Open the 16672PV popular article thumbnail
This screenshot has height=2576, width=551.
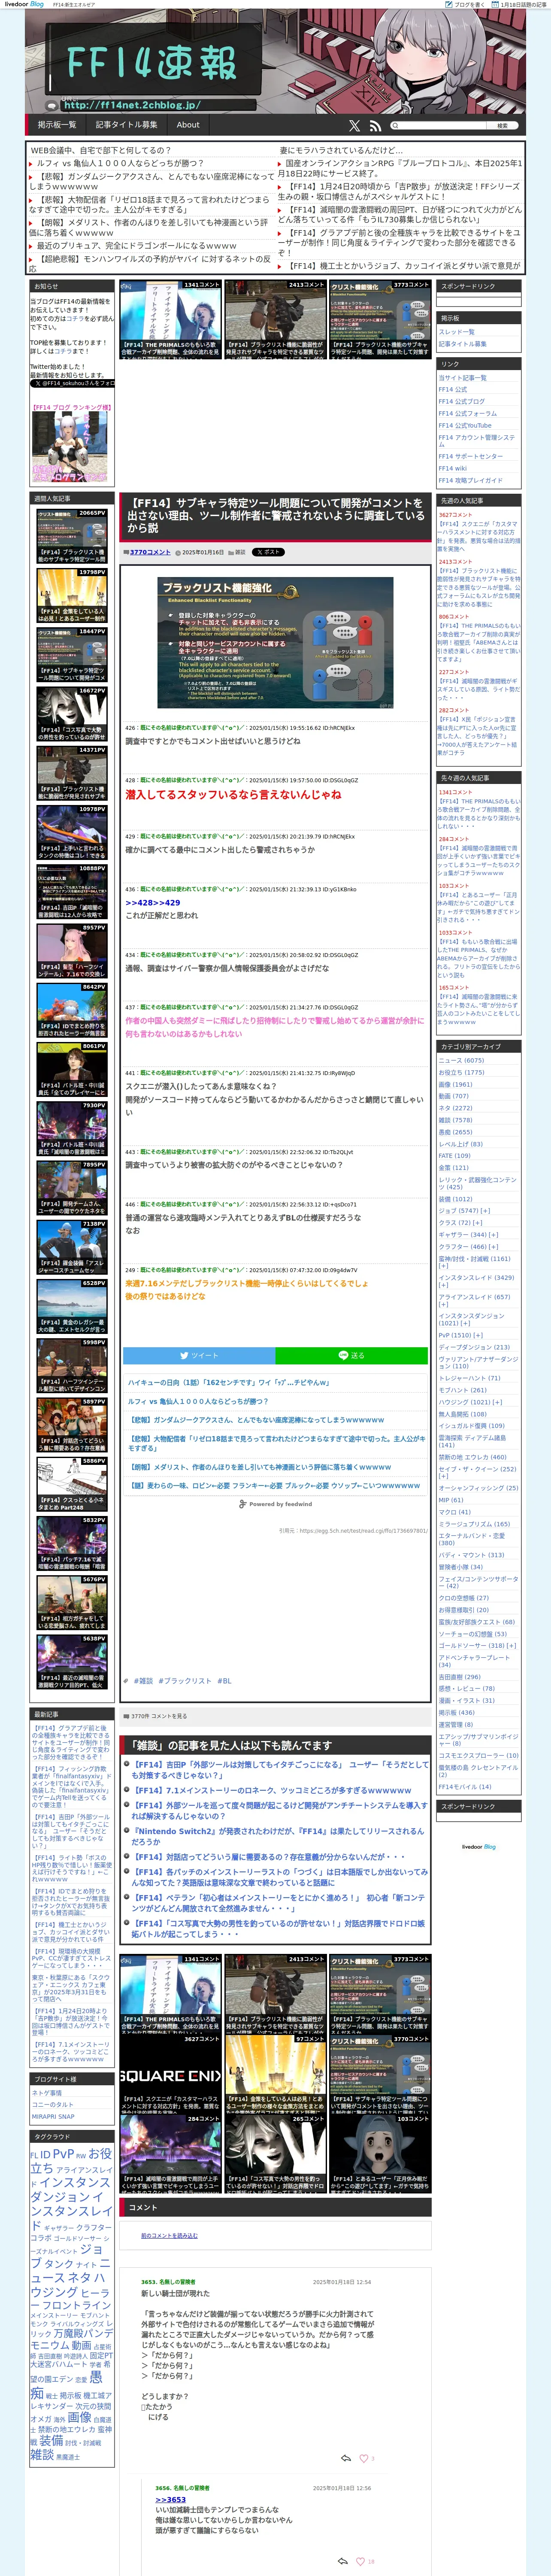pos(72,715)
